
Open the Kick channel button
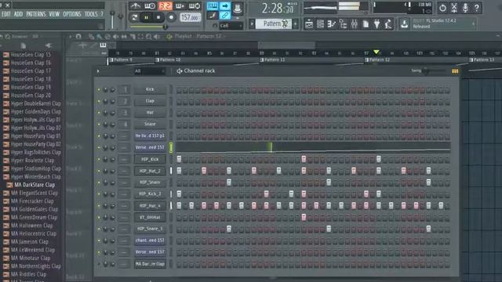[x=150, y=89]
